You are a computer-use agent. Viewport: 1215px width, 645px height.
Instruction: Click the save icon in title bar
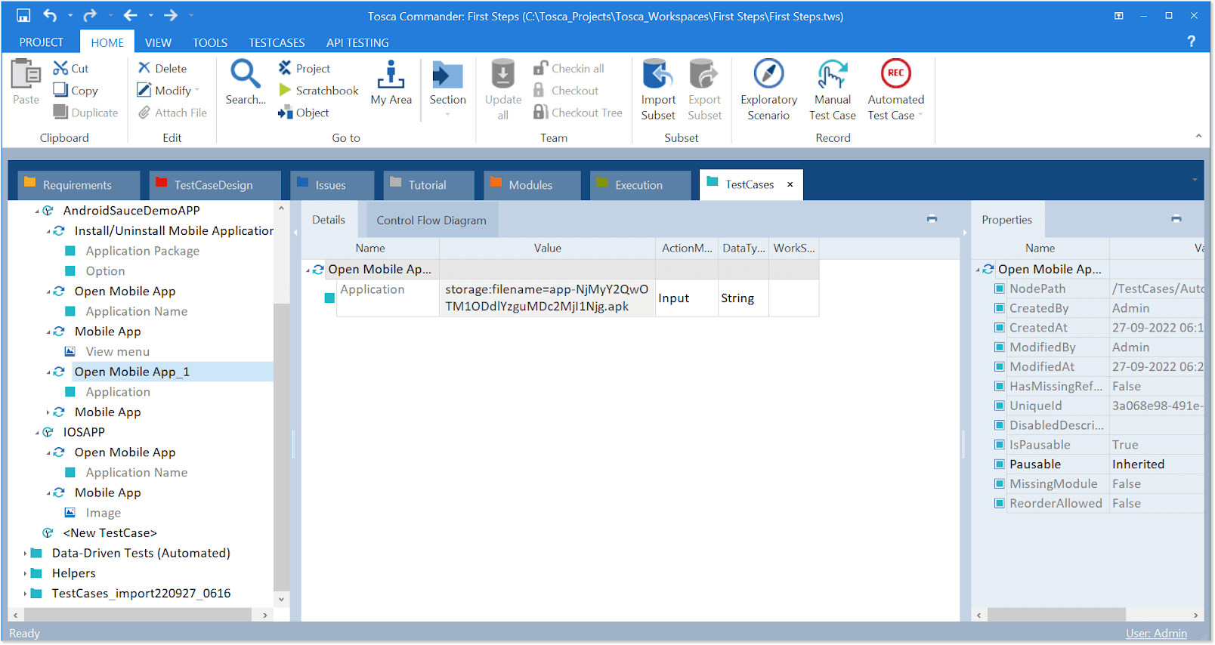point(23,16)
